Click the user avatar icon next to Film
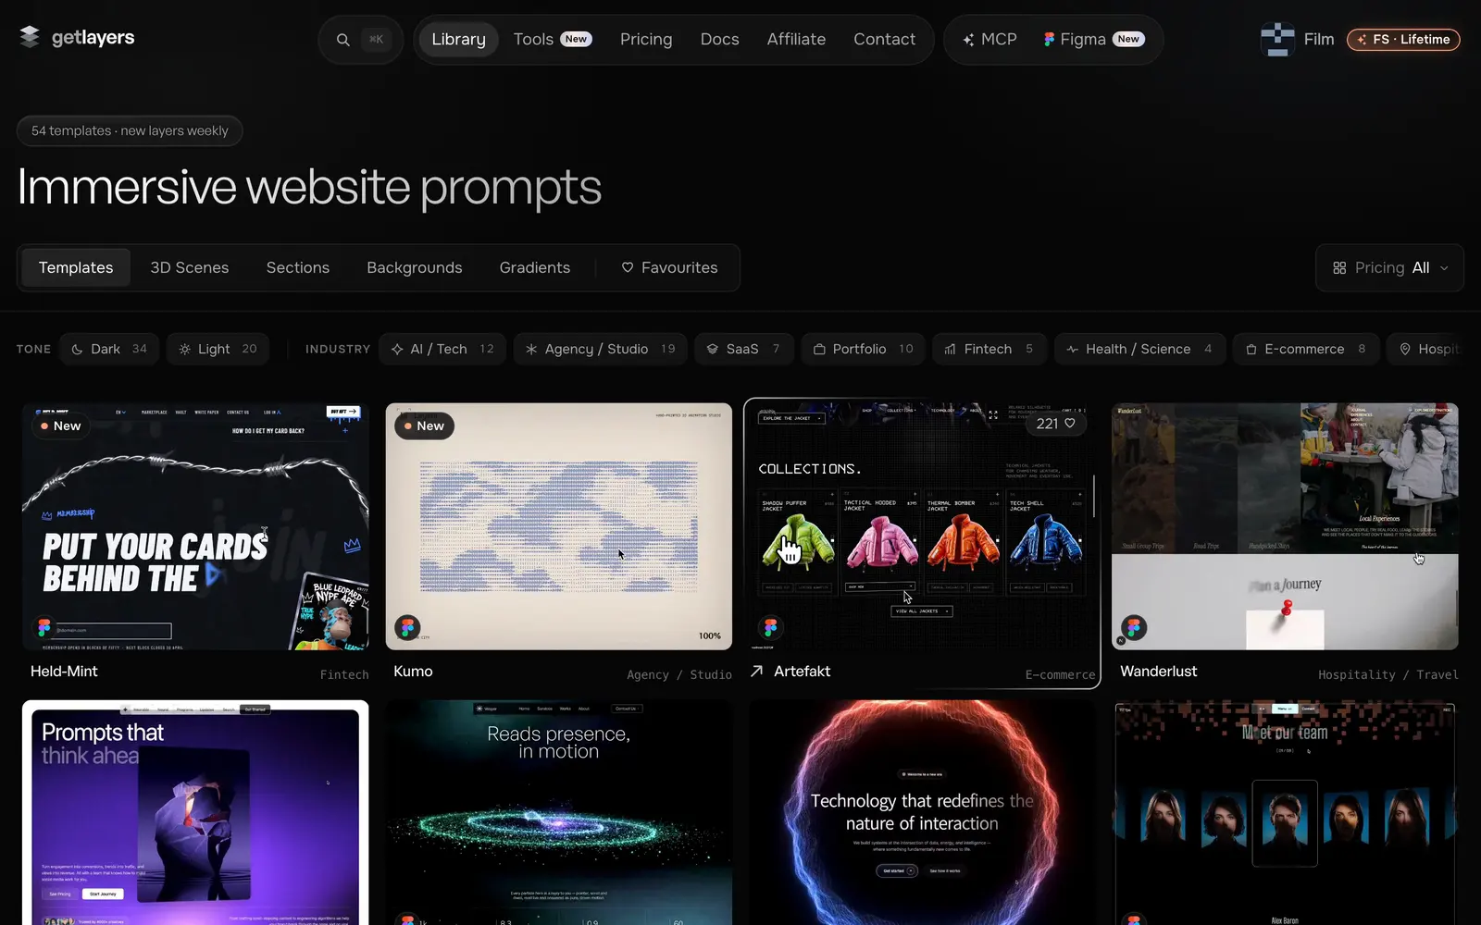The height and width of the screenshot is (925, 1481). pos(1277,39)
